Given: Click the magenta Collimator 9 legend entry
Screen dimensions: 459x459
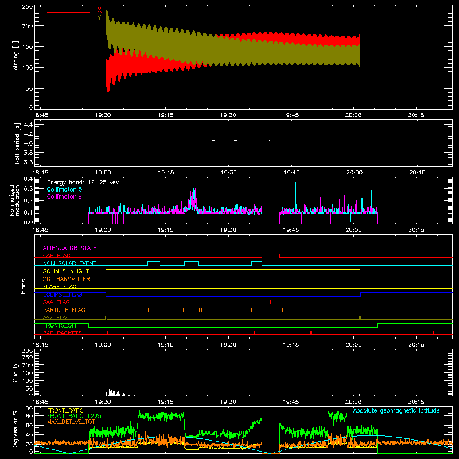Looking at the screenshot, I should (64, 196).
